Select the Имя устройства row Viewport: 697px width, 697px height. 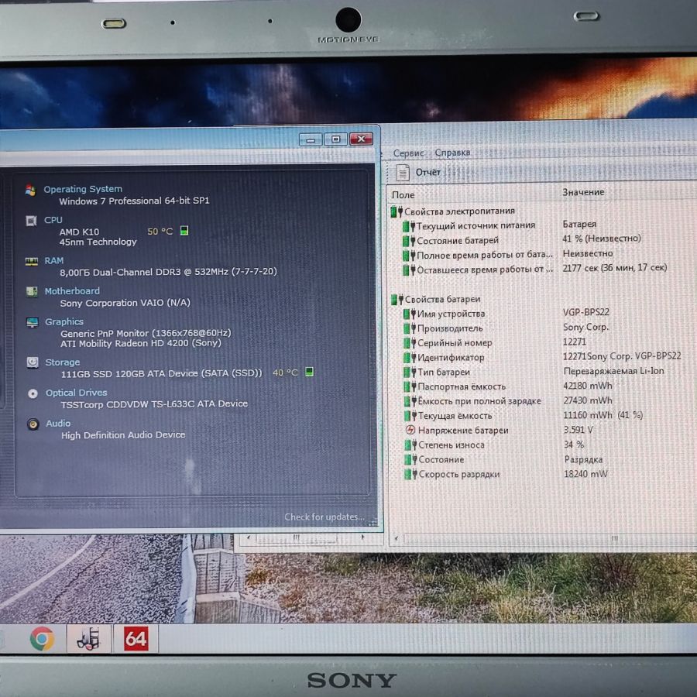(542, 313)
